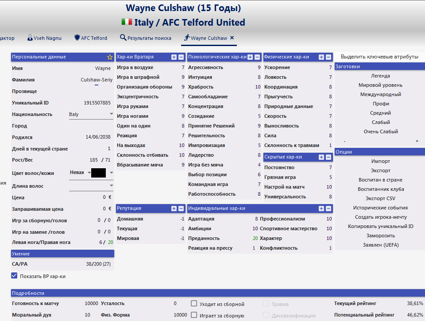425x321 pixels.
Task: Click the Заявлен (UEFA) option
Action: (381, 245)
